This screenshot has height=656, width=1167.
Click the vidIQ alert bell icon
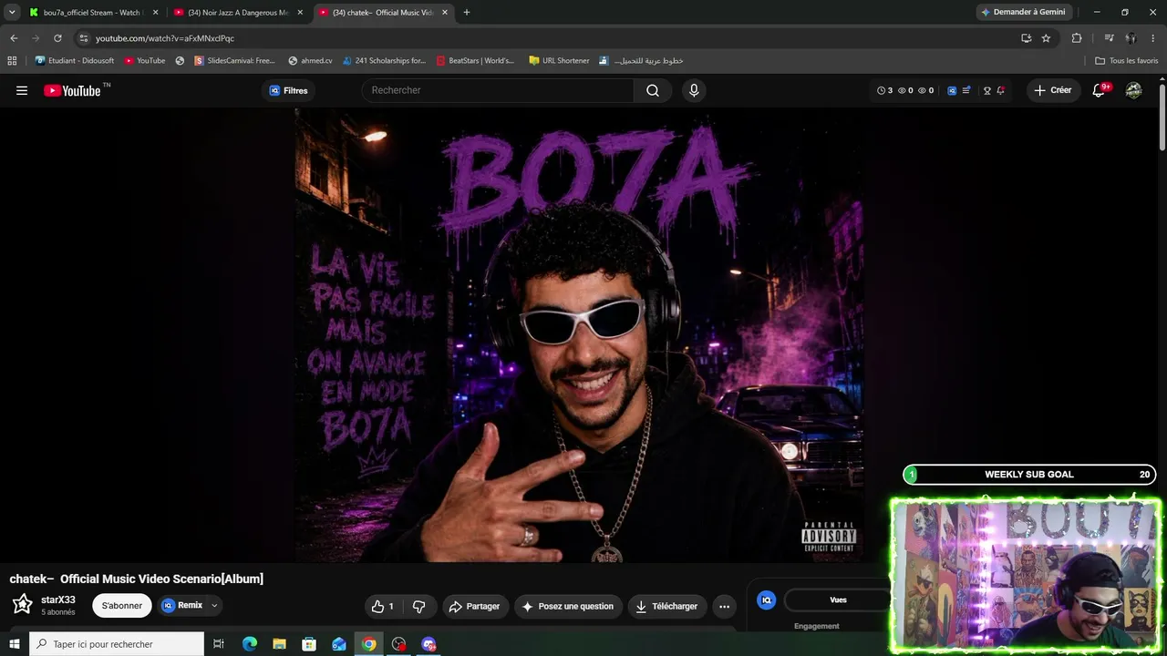[x=1001, y=90]
